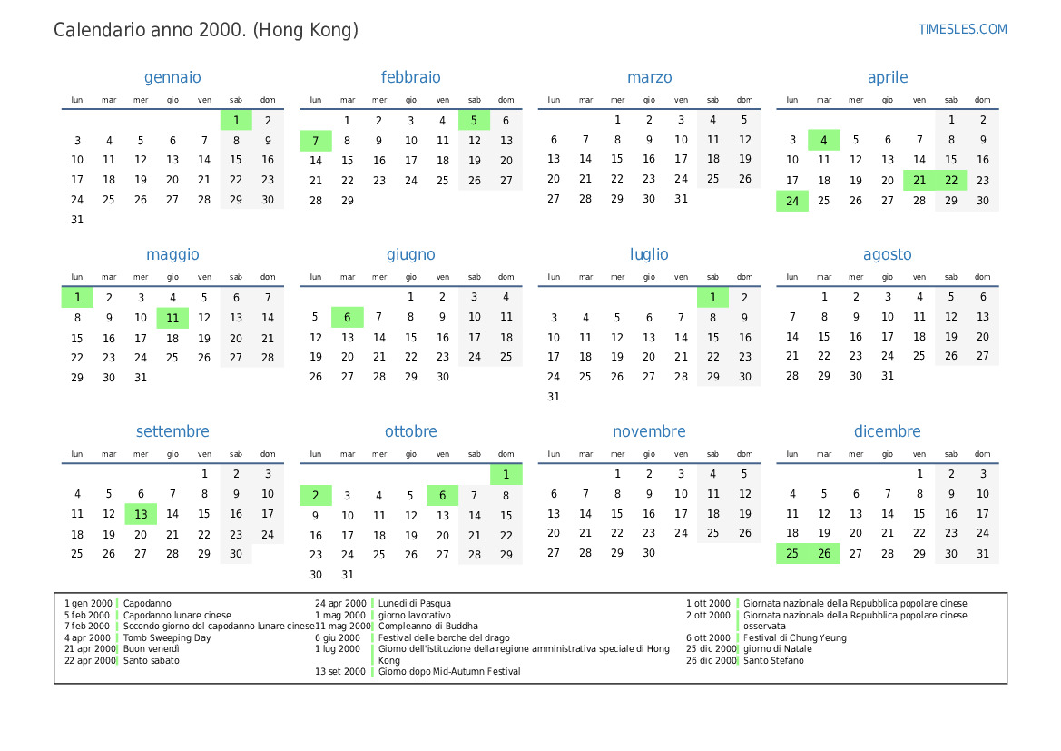Click the settembre month heading
1061x751 pixels.
pos(172,431)
